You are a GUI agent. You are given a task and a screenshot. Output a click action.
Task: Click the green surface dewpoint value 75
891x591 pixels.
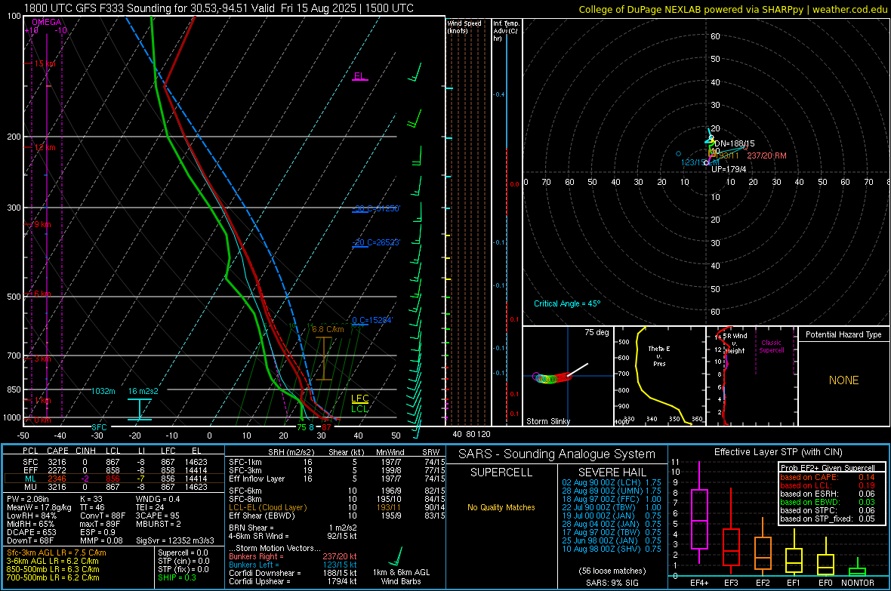302,427
